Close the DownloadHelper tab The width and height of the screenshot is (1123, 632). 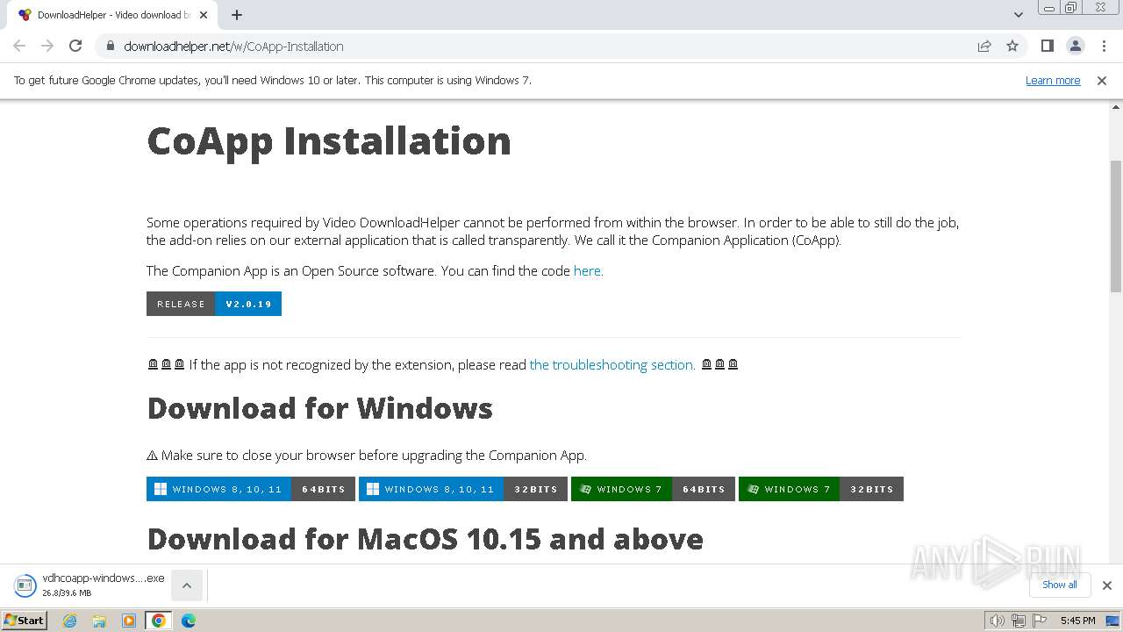204,15
